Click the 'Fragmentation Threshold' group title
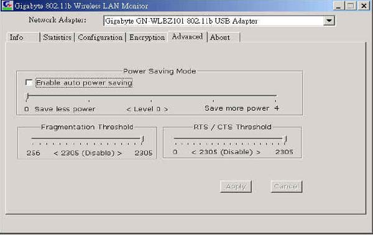This screenshot has height=235, width=373. [87, 127]
